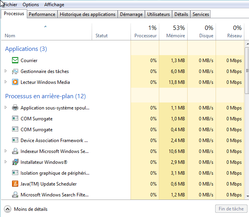Click the vertical scrollbar thumb
The image size is (249, 217).
[x=247, y=71]
